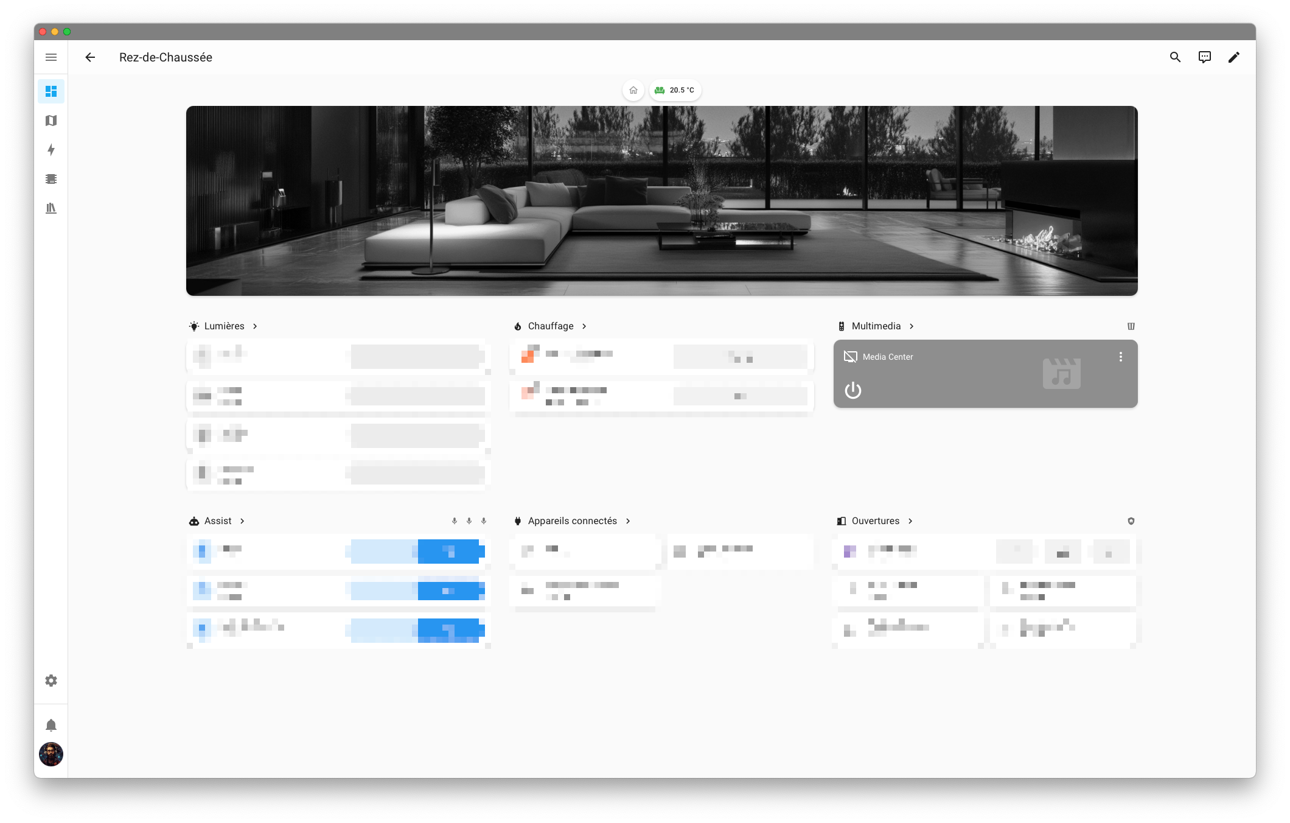Expand the Lumières section chevron
Screen dimensions: 1290x823
click(x=255, y=326)
